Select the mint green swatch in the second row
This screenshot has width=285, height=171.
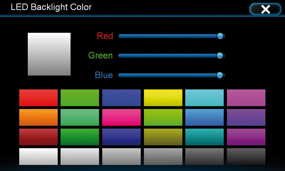click(x=80, y=117)
